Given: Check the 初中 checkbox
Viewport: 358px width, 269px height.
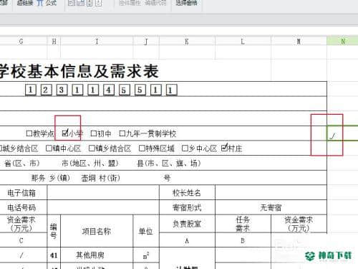Looking at the screenshot, I should pos(94,133).
